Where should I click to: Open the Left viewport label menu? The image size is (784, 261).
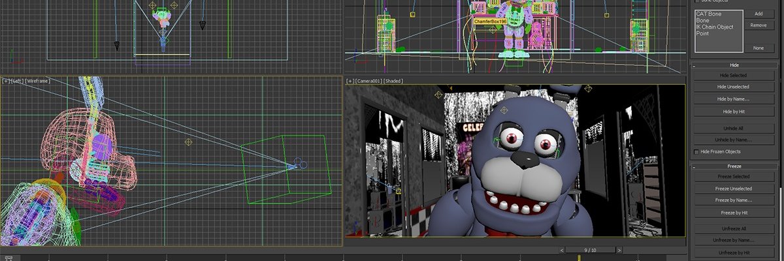coord(16,81)
